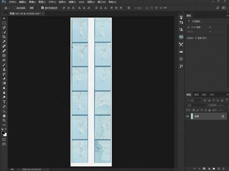Select the Path Selection arrow tool
The image size is (229, 171).
pyautogui.click(x=4, y=111)
